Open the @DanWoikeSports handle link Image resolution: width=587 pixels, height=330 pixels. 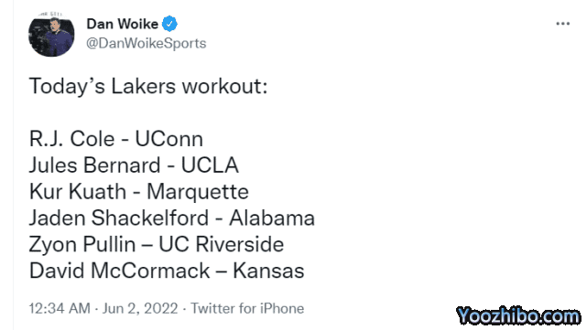pos(146,43)
